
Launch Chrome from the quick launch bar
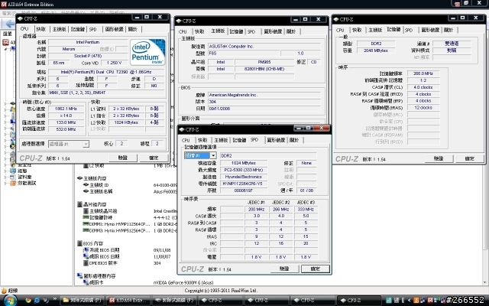pyautogui.click(x=28, y=301)
